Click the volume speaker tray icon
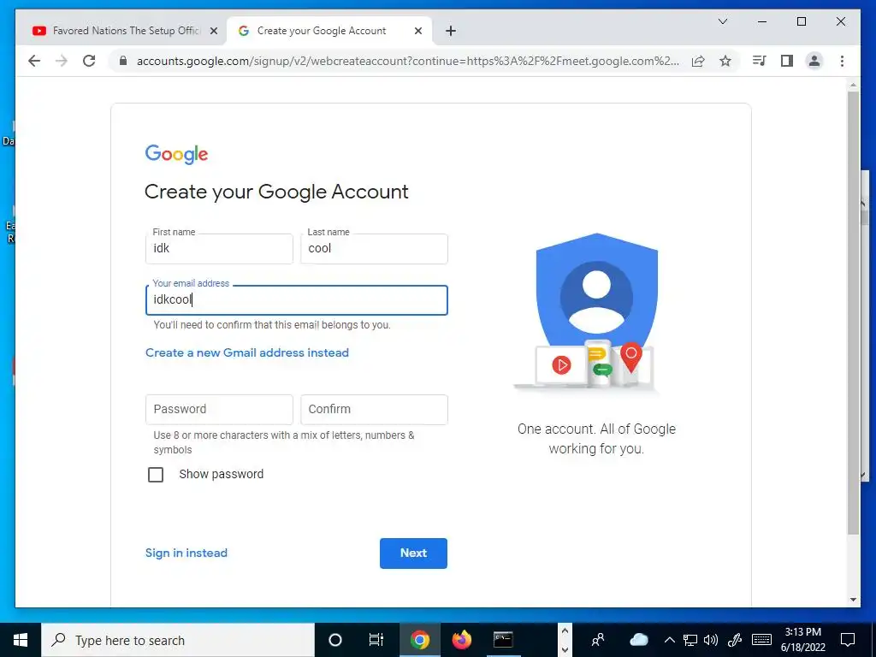Screen dimensions: 876x657 (711, 640)
